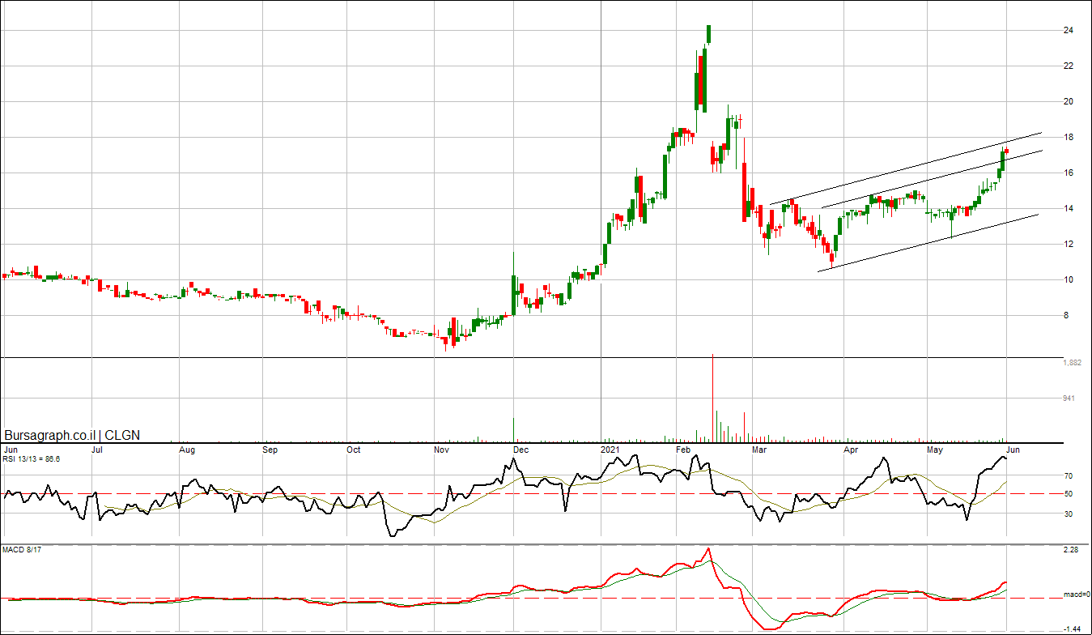The image size is (1092, 635).
Task: Select the 18 price axis label
Action: point(1068,138)
